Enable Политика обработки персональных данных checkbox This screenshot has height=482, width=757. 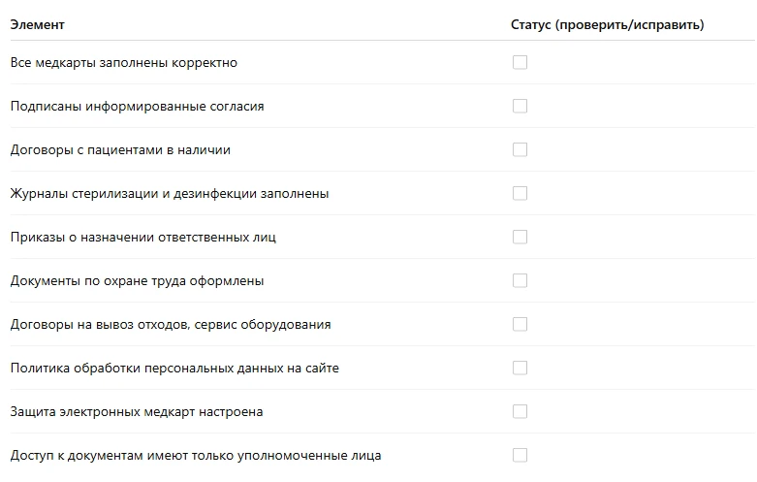tap(520, 368)
